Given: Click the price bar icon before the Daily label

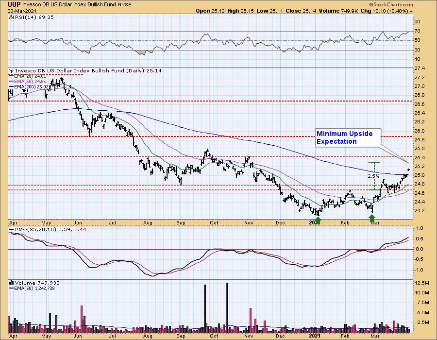Looking at the screenshot, I should click(12, 71).
